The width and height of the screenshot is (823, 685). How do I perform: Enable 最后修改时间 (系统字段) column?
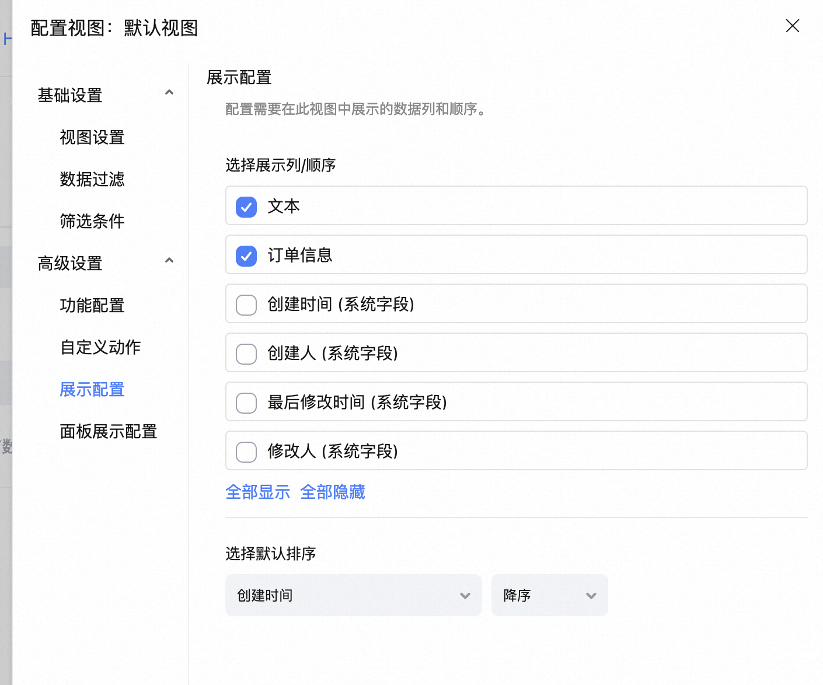(x=246, y=403)
